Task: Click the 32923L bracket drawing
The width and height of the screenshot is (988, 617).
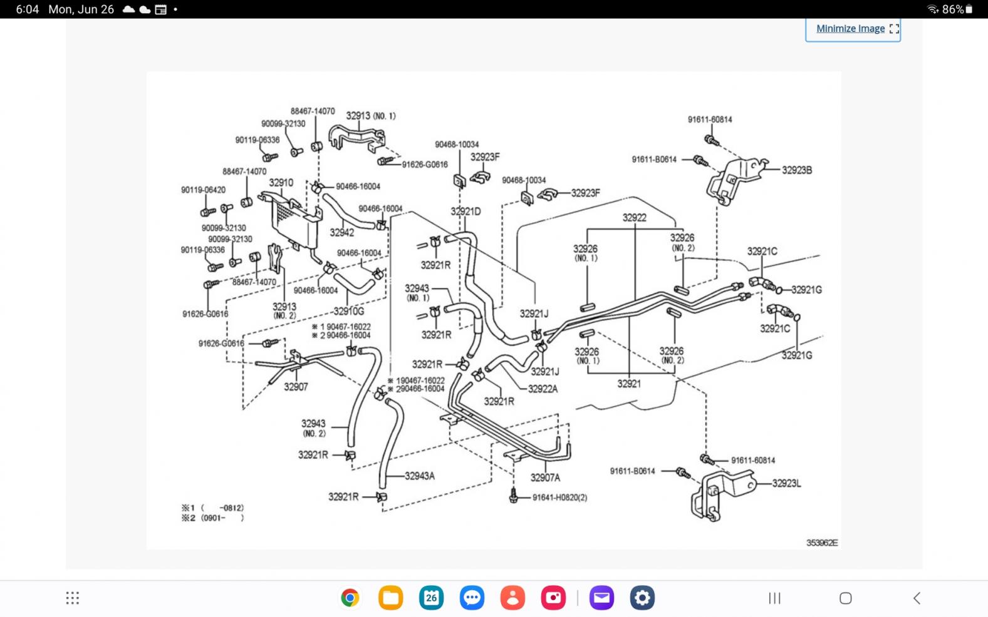Action: [720, 496]
